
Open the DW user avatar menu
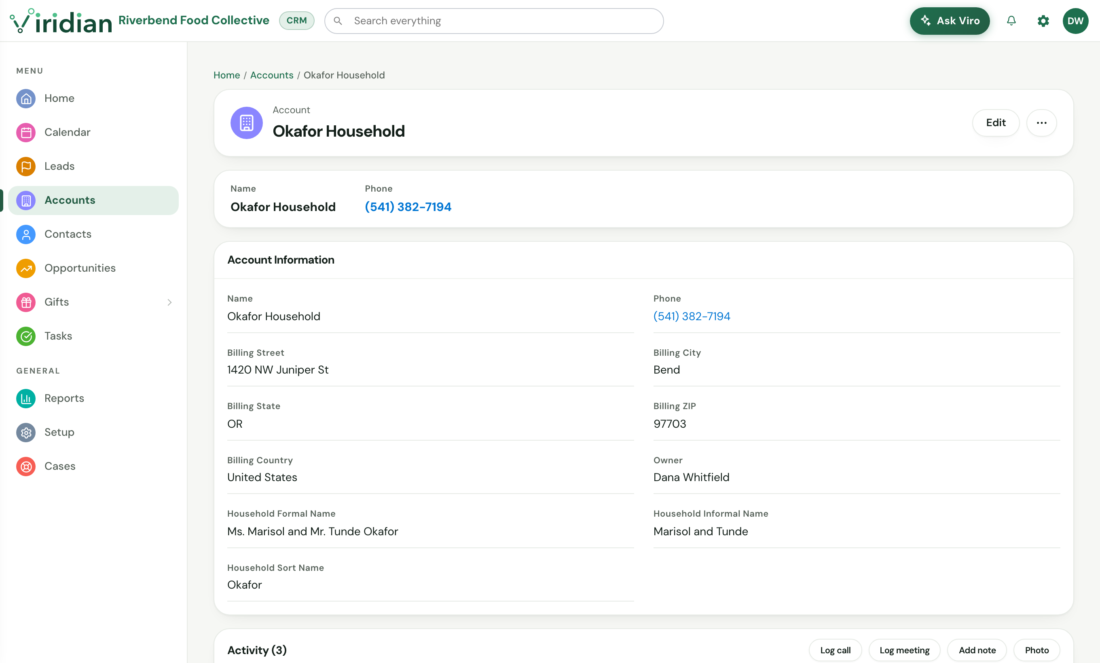pos(1075,21)
